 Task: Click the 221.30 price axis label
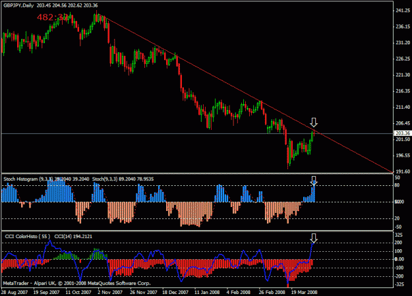click(x=403, y=75)
